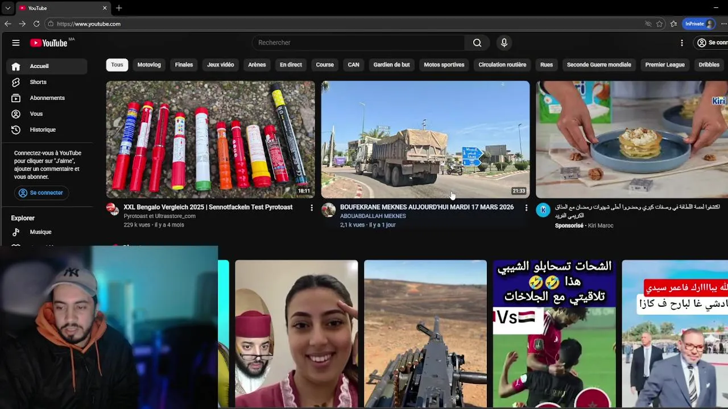This screenshot has height=409, width=728.
Task: Select the Motovlog filter chip
Action: 149,65
